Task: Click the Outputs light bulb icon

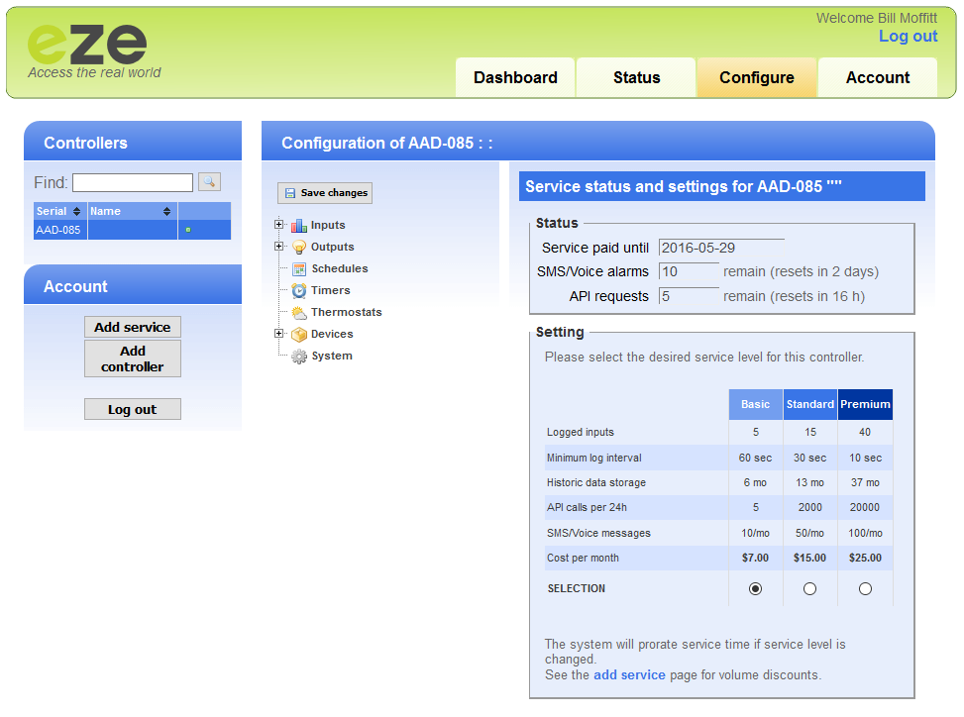Action: point(298,248)
